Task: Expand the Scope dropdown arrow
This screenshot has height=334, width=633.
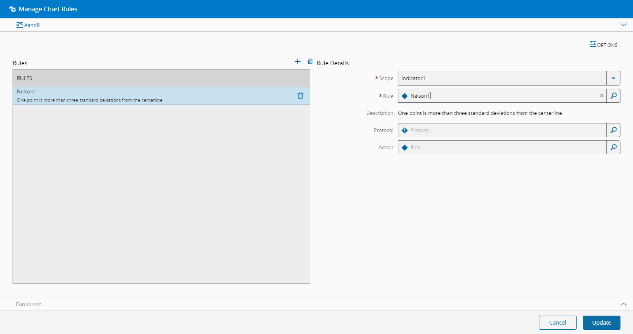Action: (613, 78)
